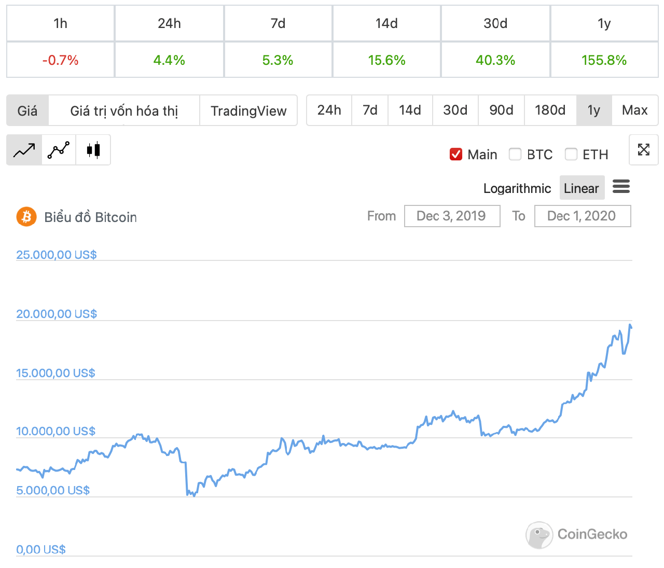Image resolution: width=664 pixels, height=568 pixels.
Task: Click the -0.7% 1h change value
Action: click(x=61, y=60)
